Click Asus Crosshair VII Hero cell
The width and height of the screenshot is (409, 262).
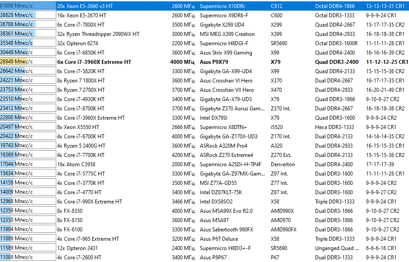click(227, 90)
